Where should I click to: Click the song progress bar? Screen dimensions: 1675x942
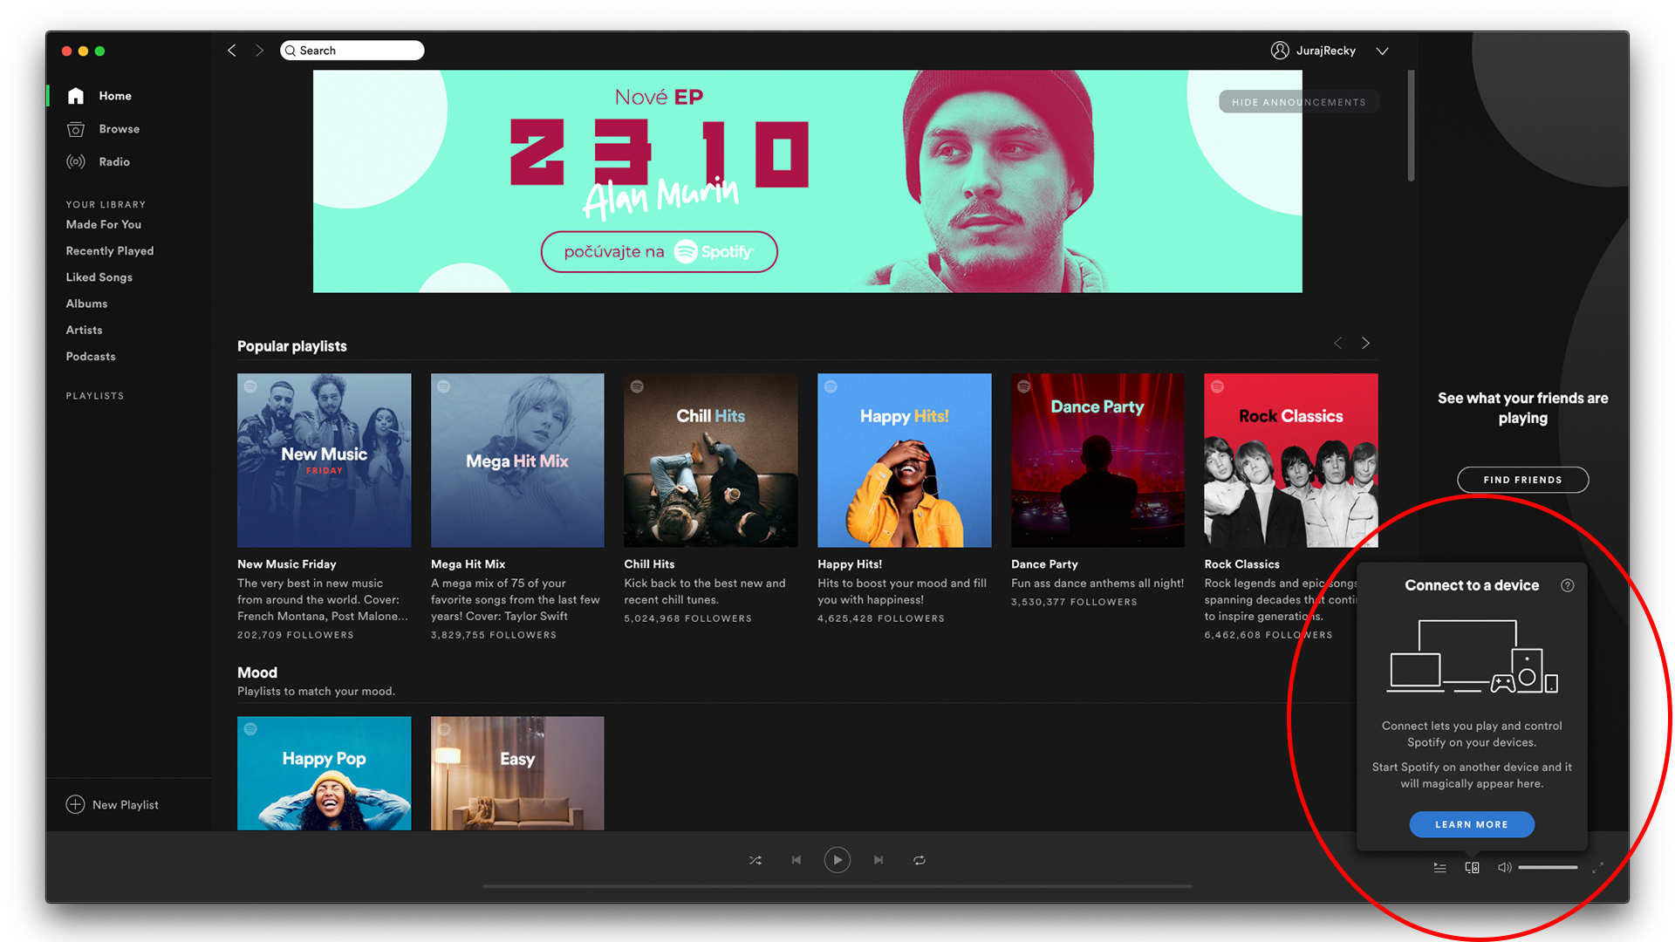point(837,886)
